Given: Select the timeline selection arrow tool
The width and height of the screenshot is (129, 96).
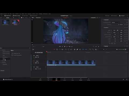Looking at the screenshot, I should click(x=54, y=50).
